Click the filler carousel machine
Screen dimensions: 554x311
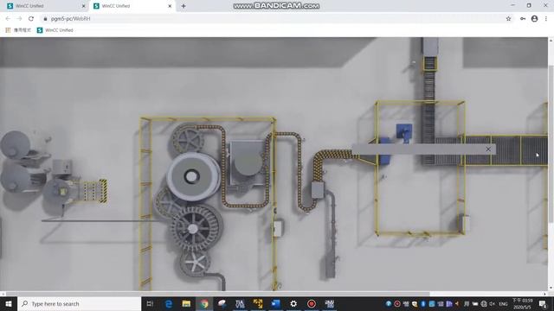[x=193, y=176]
